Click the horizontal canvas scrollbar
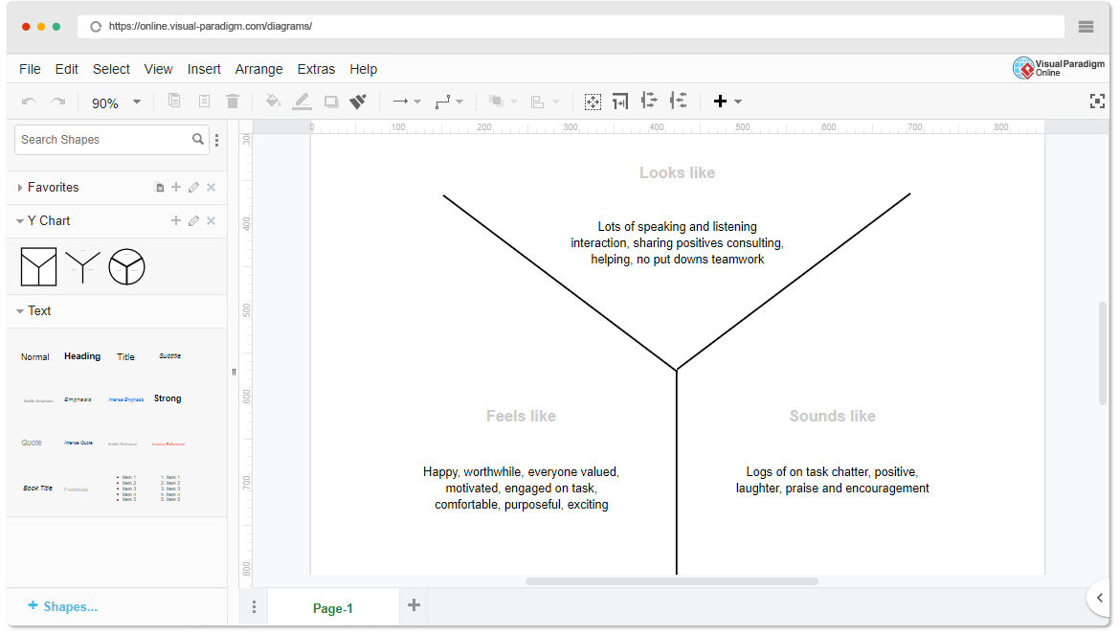 671,581
